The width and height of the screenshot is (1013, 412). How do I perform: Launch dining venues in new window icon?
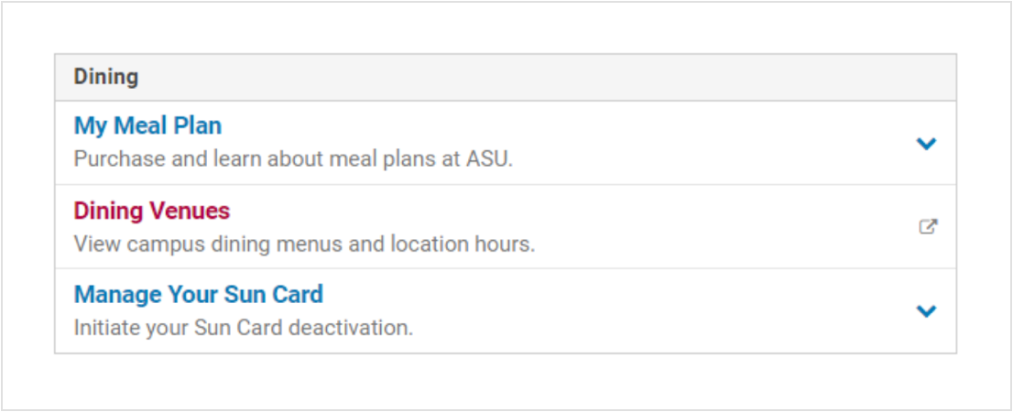click(928, 227)
